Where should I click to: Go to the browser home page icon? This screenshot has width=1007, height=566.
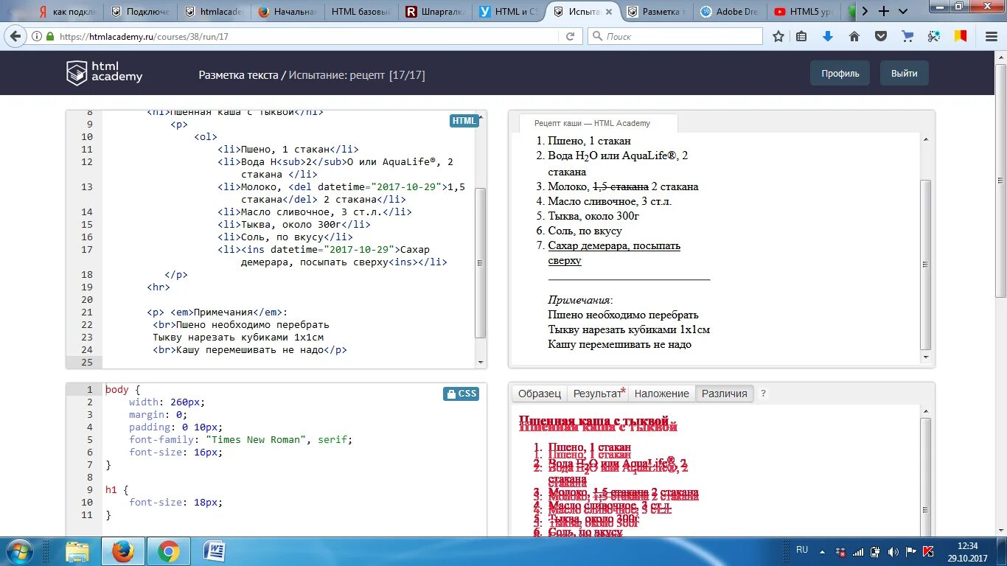click(x=854, y=36)
